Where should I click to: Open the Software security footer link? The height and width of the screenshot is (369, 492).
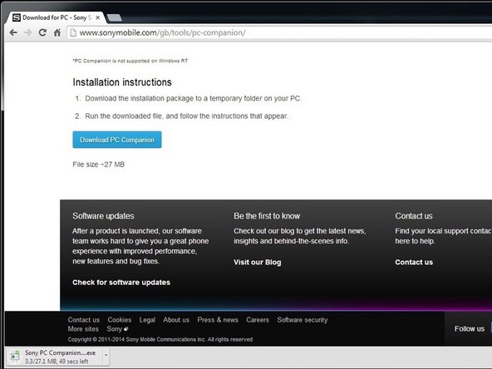coord(303,320)
